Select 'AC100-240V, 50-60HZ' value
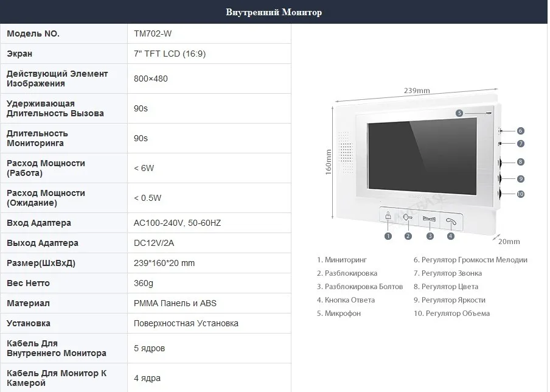The image size is (550, 392). 177,223
